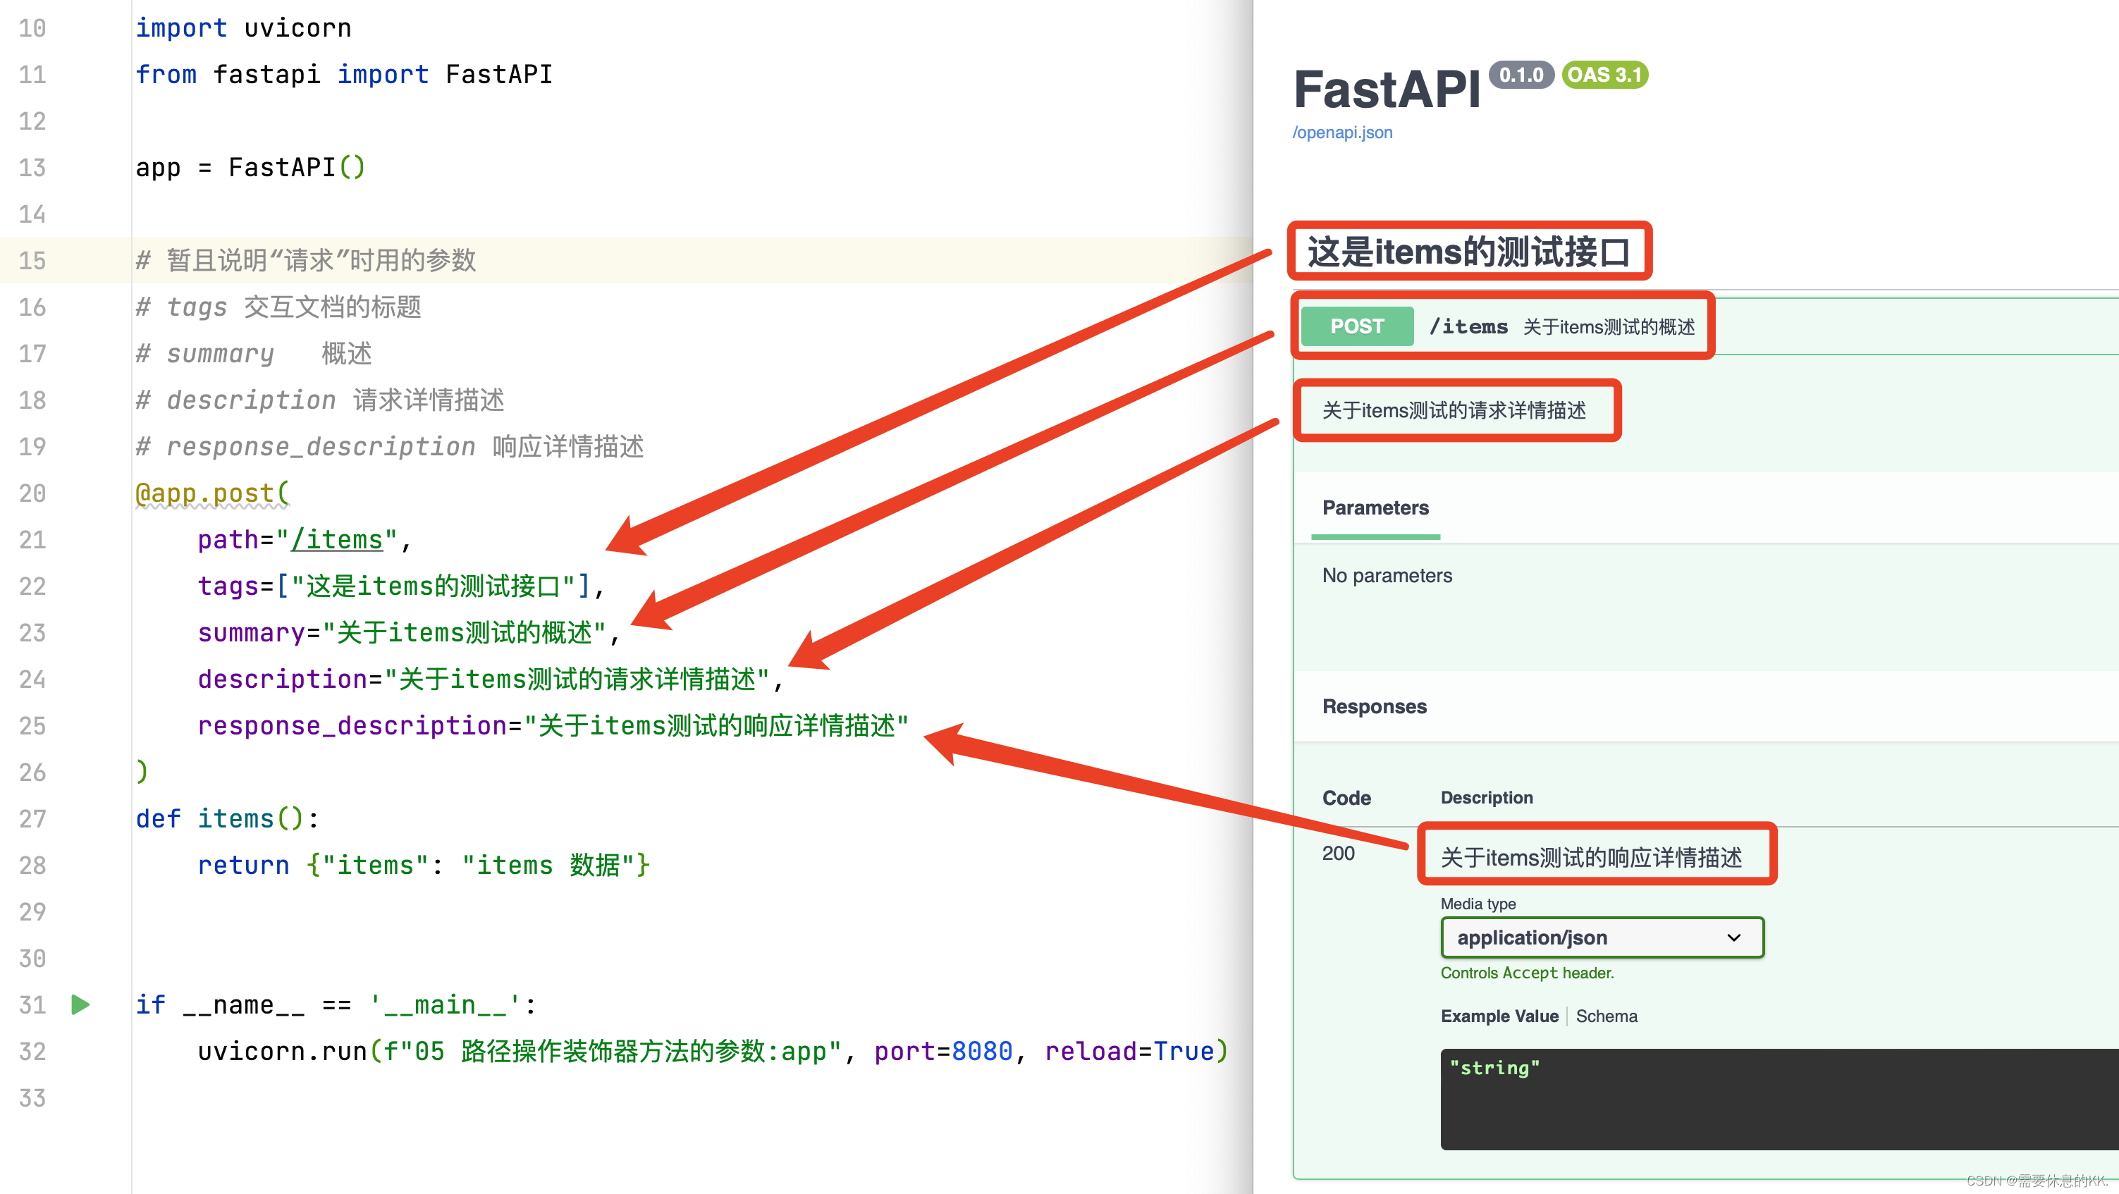Click the 'No parameters' text
This screenshot has width=2119, height=1194.
(1387, 576)
